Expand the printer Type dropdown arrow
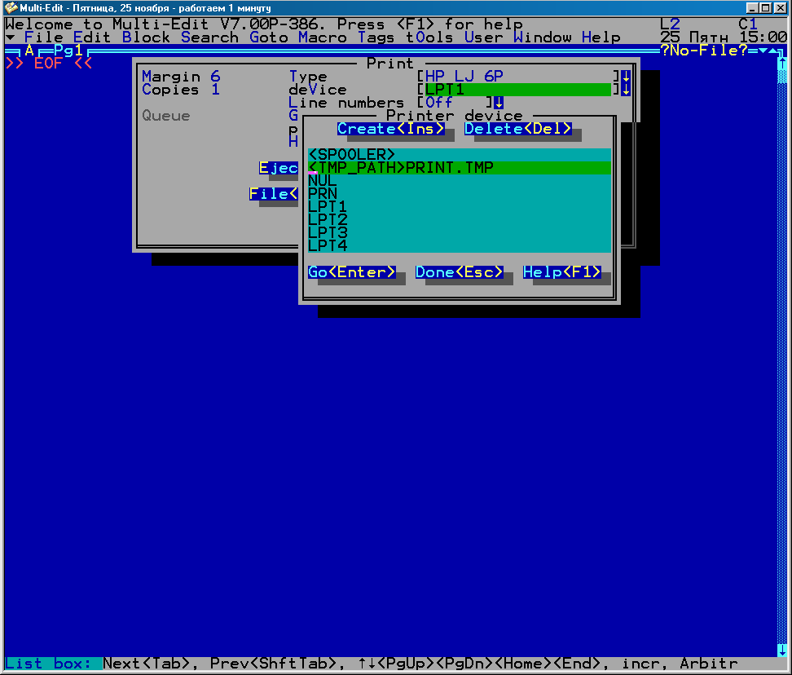The width and height of the screenshot is (792, 675). point(626,77)
